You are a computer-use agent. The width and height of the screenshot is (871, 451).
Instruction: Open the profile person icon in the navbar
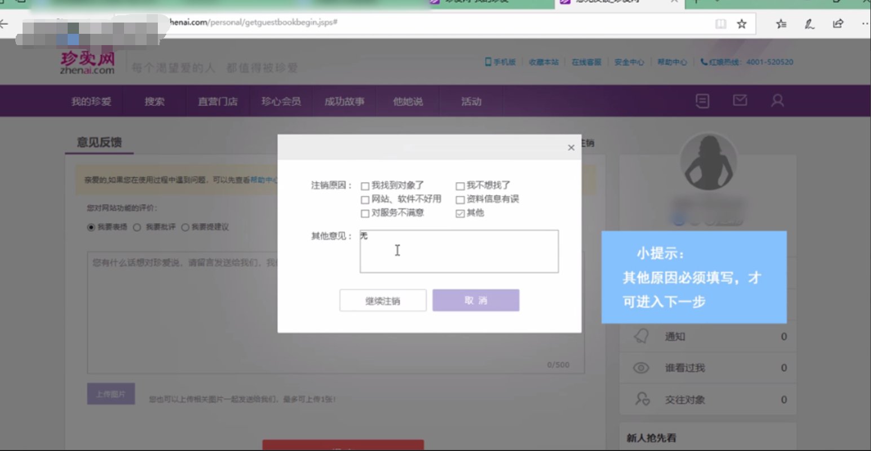778,100
